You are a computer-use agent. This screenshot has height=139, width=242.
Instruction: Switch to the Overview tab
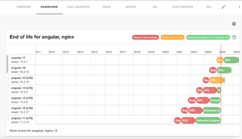[x=24, y=7]
